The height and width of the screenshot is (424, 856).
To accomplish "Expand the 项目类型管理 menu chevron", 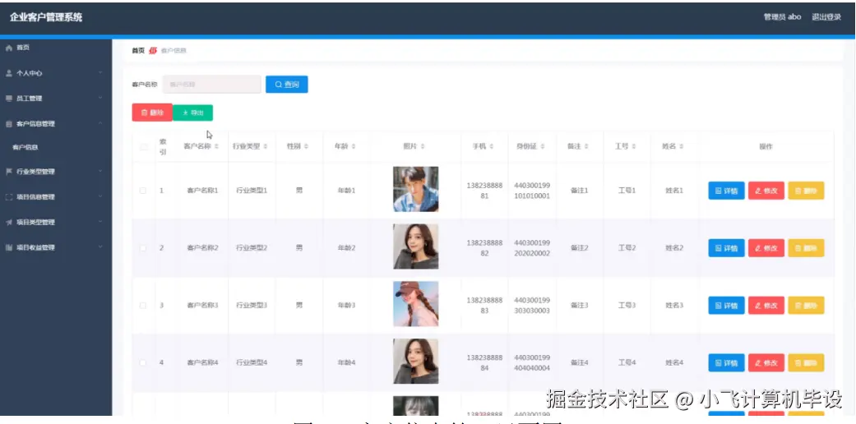I will pyautogui.click(x=100, y=222).
